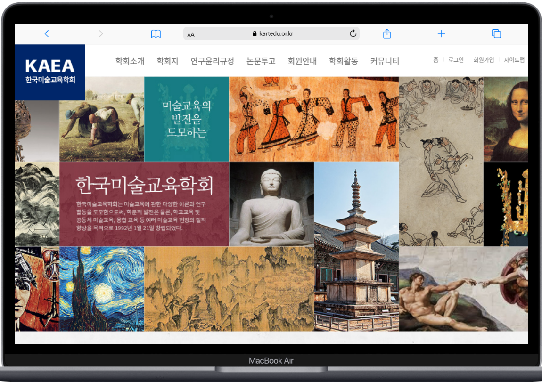Select the 학회활동 menu item
This screenshot has height=382, width=542.
click(x=343, y=61)
